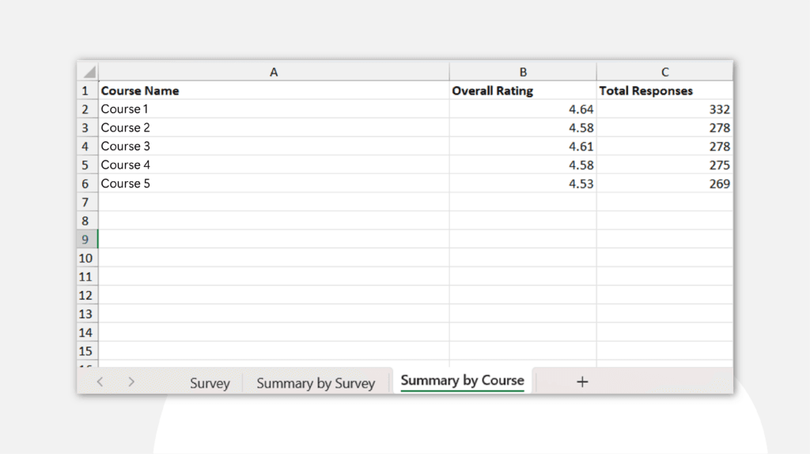Select the Course 1 cell
This screenshot has width=810, height=454.
click(x=274, y=109)
